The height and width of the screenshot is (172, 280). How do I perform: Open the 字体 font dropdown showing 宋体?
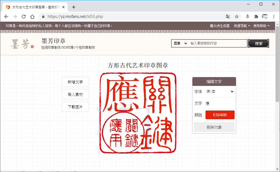point(220,92)
